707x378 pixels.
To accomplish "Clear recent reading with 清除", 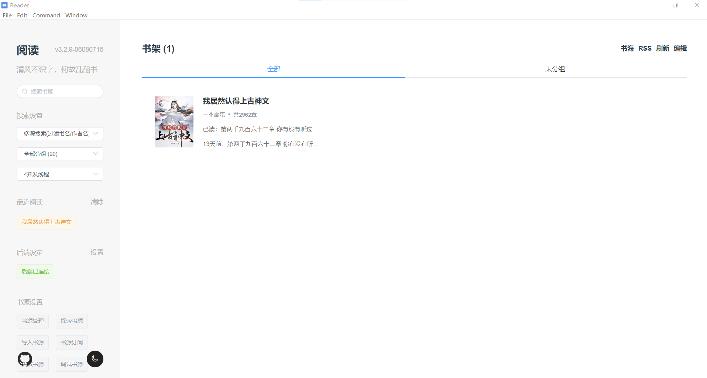I will (x=97, y=202).
